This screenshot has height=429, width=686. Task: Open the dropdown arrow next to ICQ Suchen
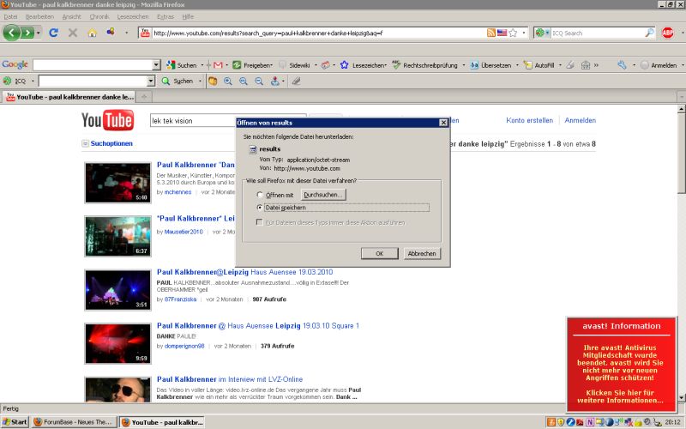[x=200, y=81]
